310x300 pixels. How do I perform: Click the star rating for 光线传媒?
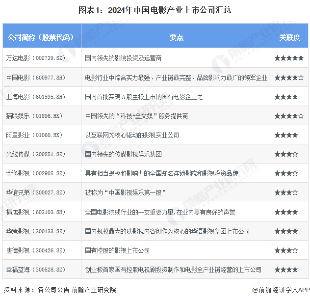pos(286,154)
